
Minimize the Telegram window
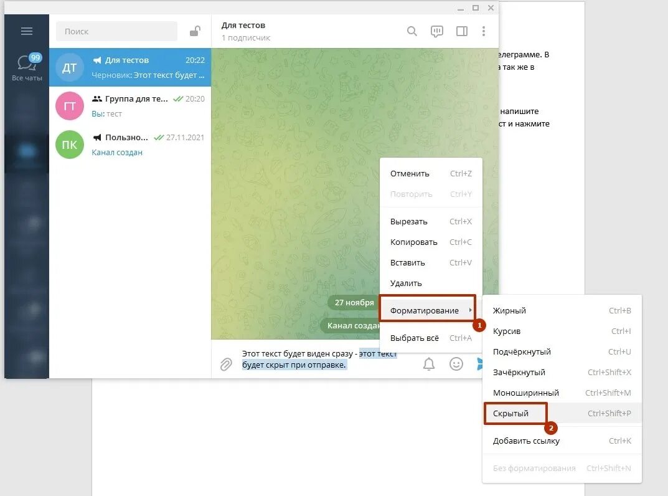461,8
